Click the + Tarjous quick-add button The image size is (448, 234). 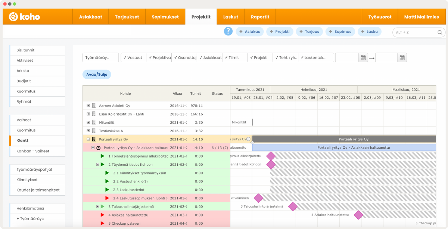click(309, 32)
